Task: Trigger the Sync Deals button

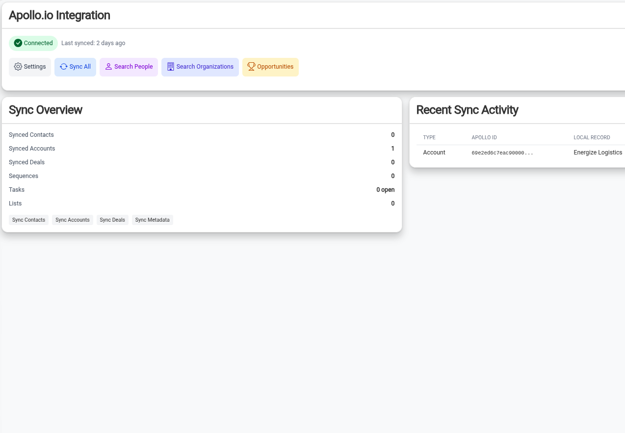Action: coord(112,220)
